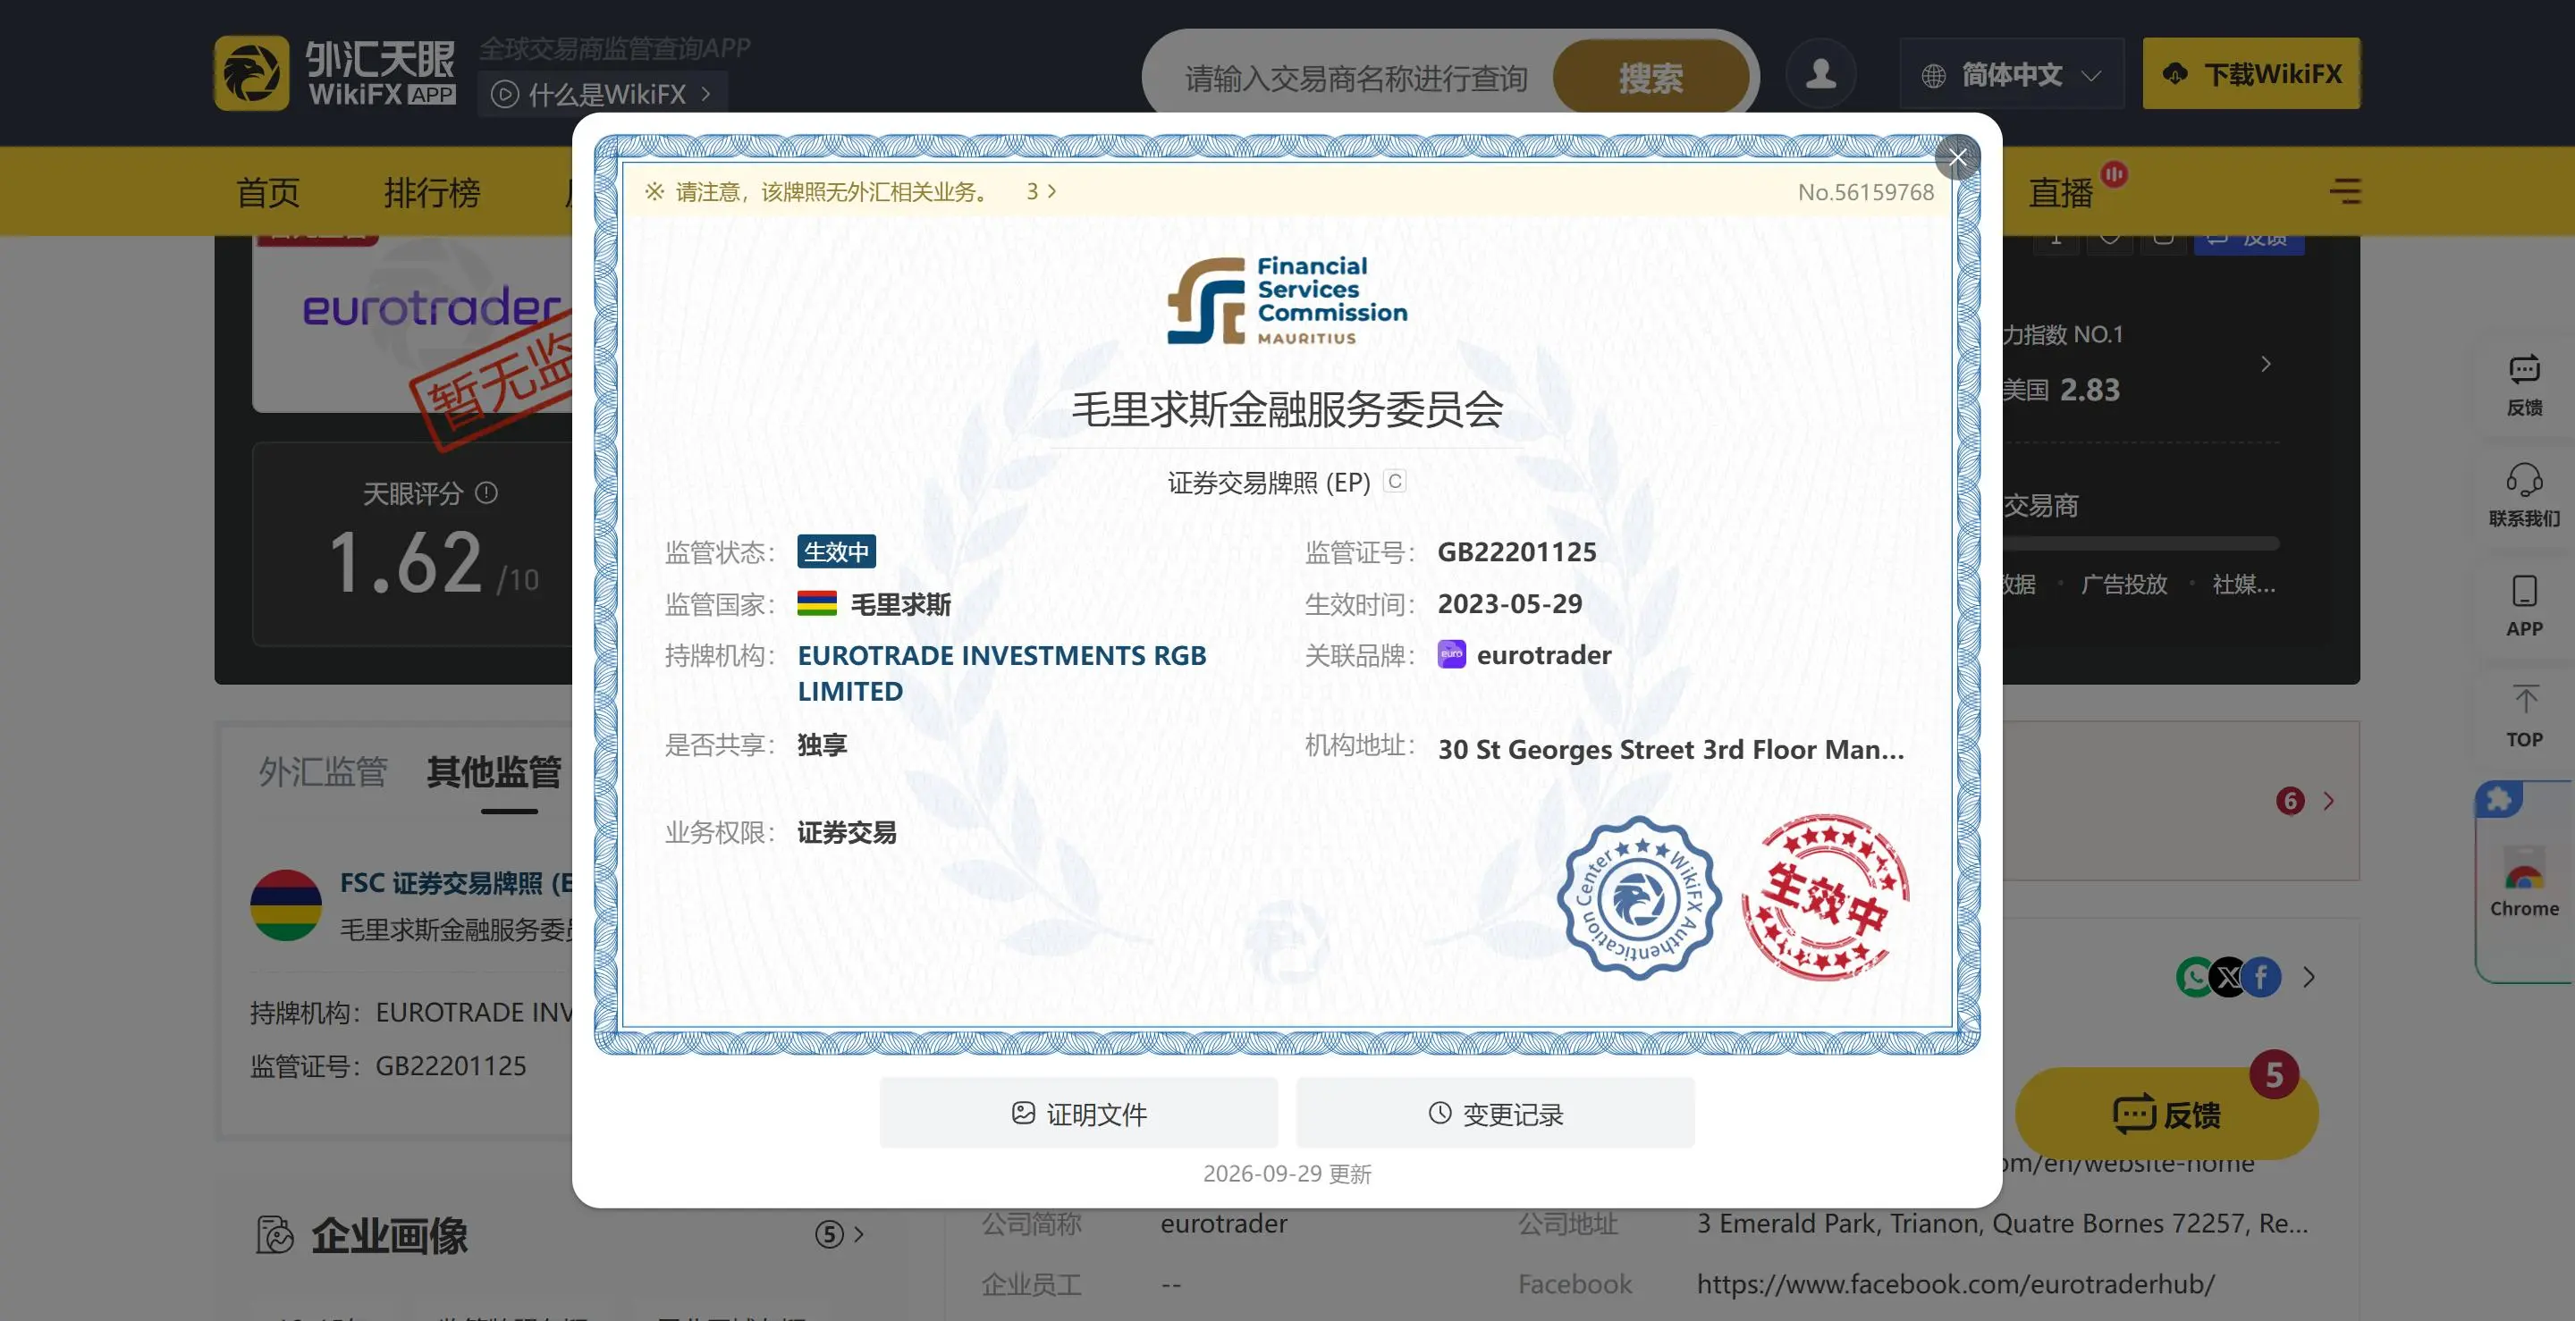Go to the 首页 nav tab
Screen dimensions: 2575x1321
pyautogui.click(x=268, y=192)
